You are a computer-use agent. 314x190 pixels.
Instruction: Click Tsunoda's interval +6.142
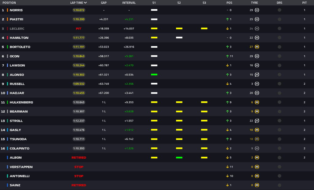click(x=129, y=139)
